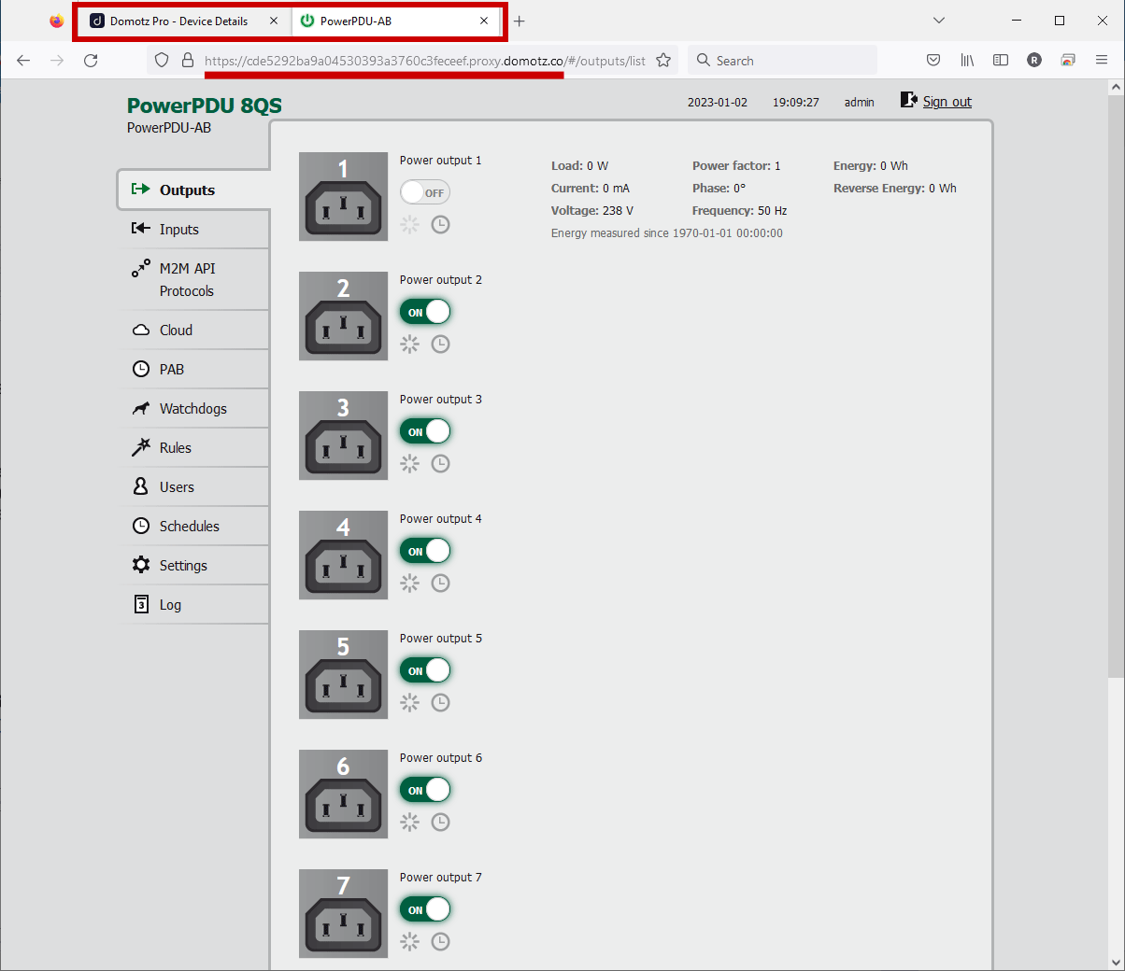Open the Firefox application menu
1125x971 pixels.
(x=1102, y=61)
